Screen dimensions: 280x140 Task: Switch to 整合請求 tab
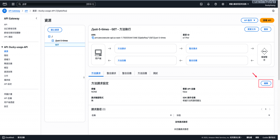tap(112, 73)
